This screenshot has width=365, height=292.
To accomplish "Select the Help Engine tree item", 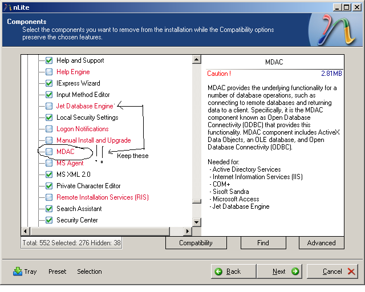I will 73,72.
